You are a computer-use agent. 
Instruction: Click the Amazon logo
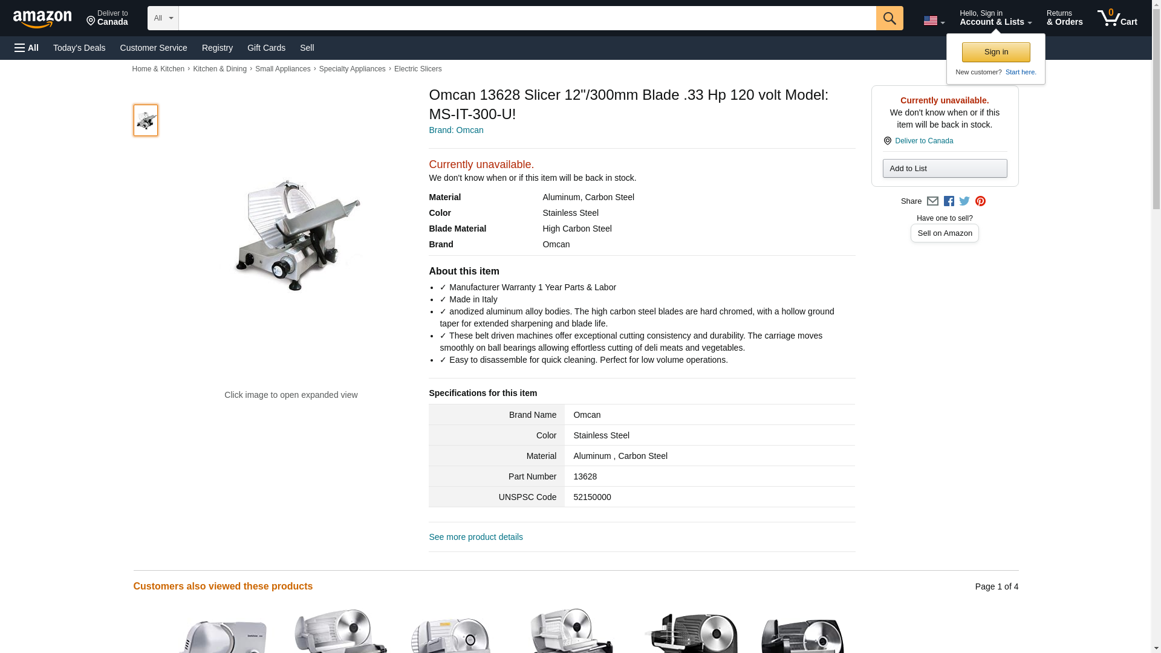42,19
